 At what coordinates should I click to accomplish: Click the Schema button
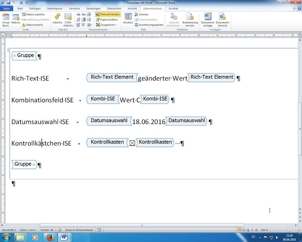pyautogui.click(x=141, y=14)
